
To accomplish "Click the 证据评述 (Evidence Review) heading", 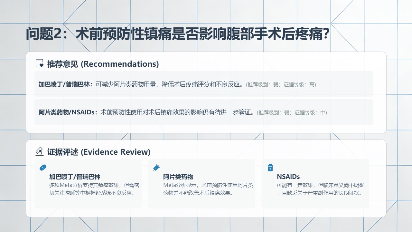I will click(99, 152).
